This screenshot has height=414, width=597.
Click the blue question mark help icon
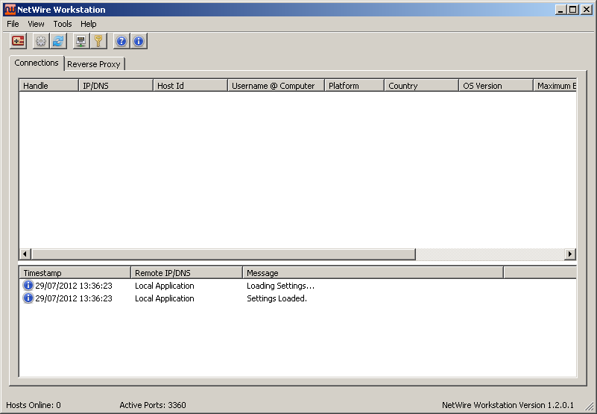point(121,41)
